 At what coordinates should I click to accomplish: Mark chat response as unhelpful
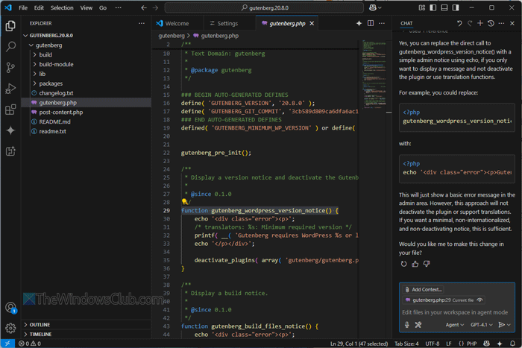tap(427, 264)
